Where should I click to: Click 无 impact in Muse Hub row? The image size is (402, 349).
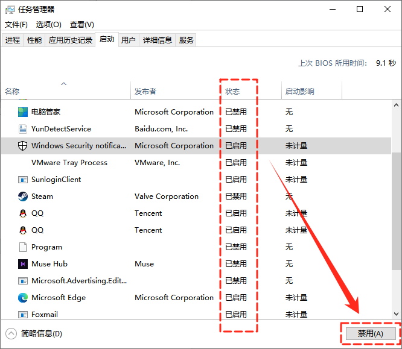click(x=289, y=264)
